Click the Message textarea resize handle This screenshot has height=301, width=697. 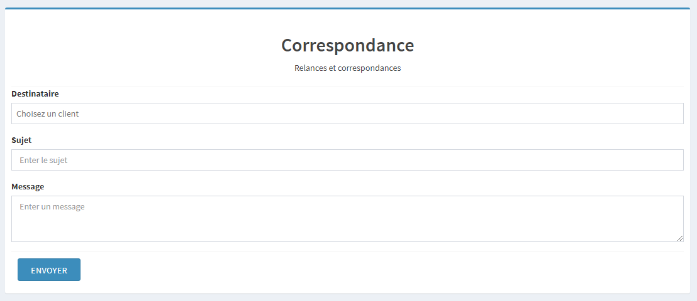click(x=679, y=238)
